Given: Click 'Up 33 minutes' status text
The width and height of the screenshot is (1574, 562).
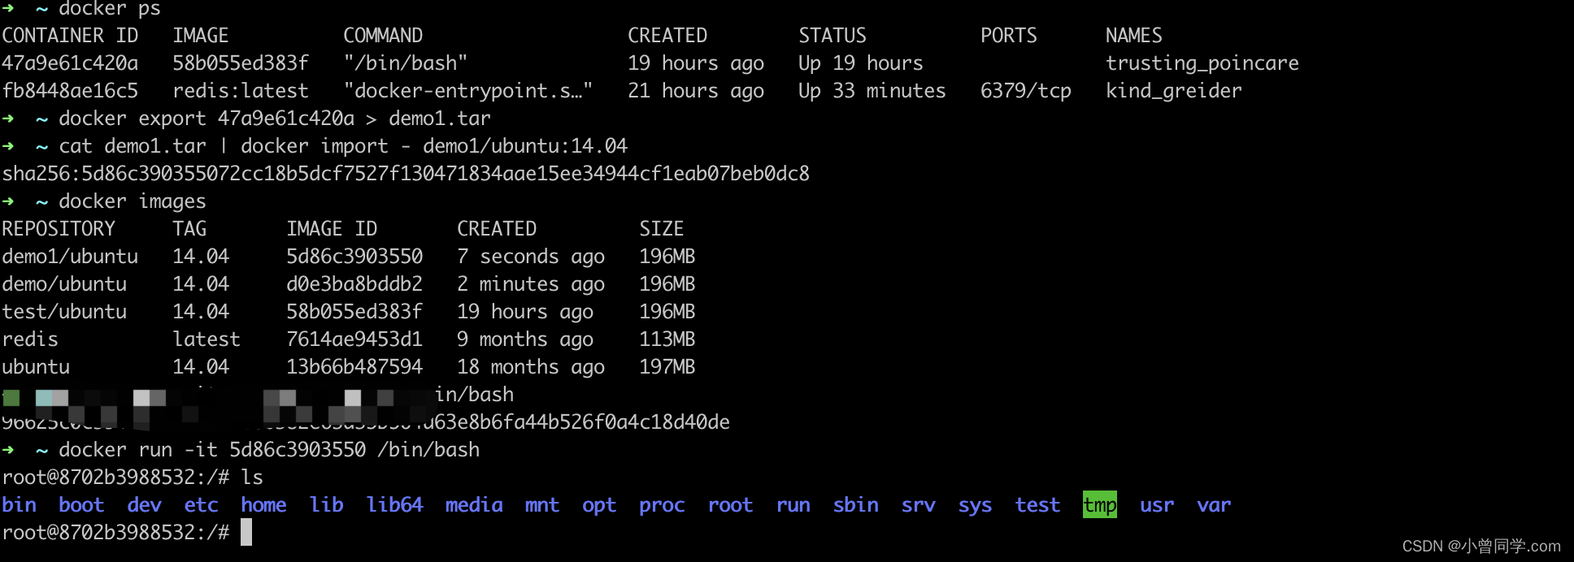Looking at the screenshot, I should [x=872, y=91].
